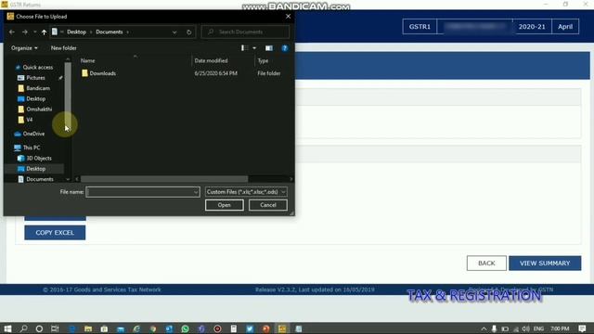
Task: Open Task View on taskbar
Action: tap(55, 328)
